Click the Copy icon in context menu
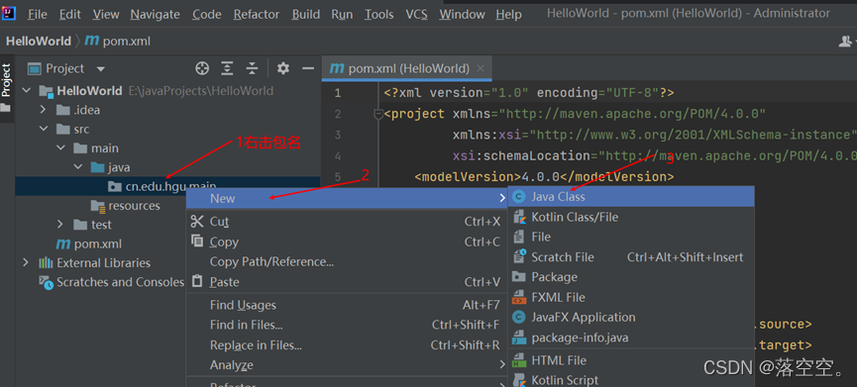 click(x=197, y=241)
